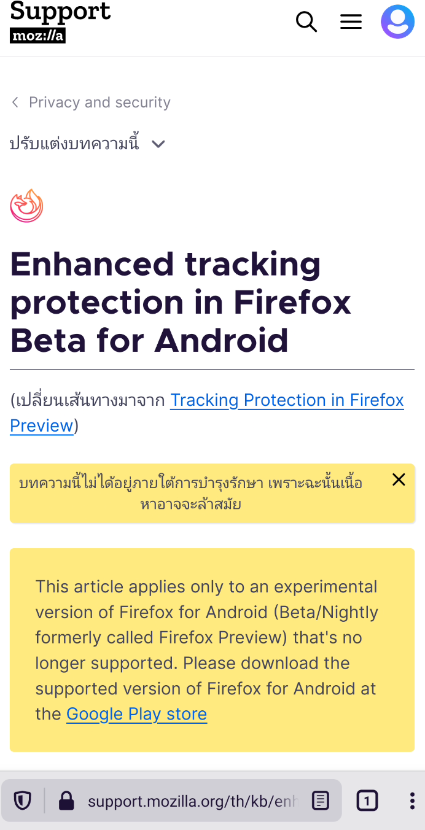The image size is (425, 830).
Task: Go back via the Privacy and security chevron
Action: click(15, 102)
